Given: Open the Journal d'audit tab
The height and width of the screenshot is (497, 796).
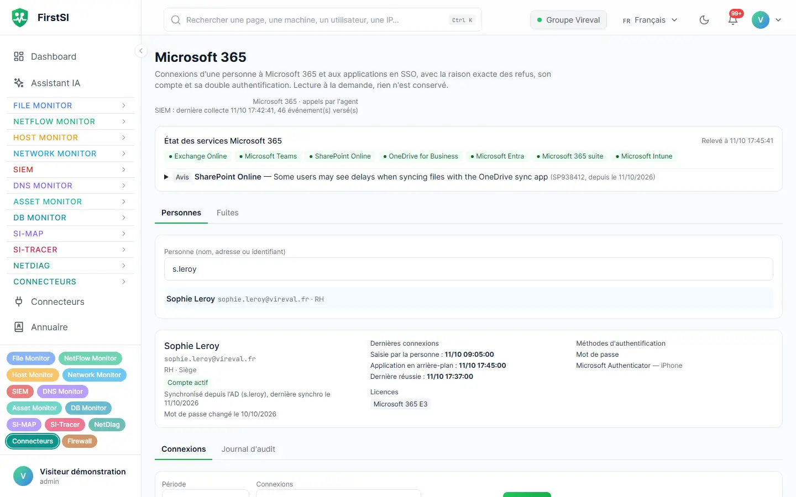Looking at the screenshot, I should 248,449.
